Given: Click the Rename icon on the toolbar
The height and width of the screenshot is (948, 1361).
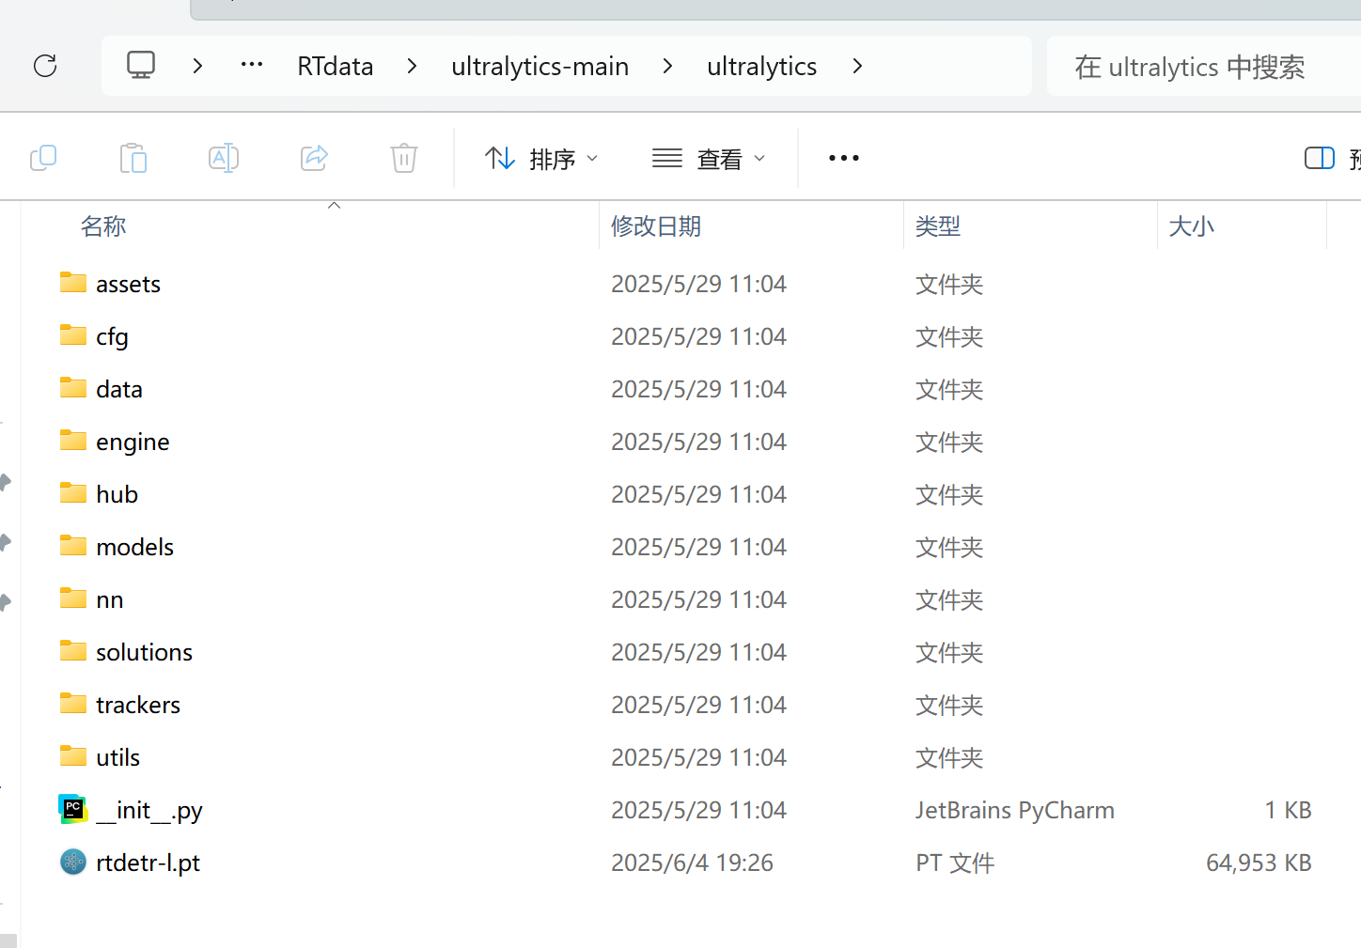Looking at the screenshot, I should [x=224, y=158].
